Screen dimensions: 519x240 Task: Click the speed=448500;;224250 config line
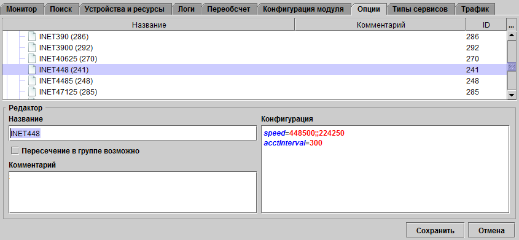(x=304, y=133)
